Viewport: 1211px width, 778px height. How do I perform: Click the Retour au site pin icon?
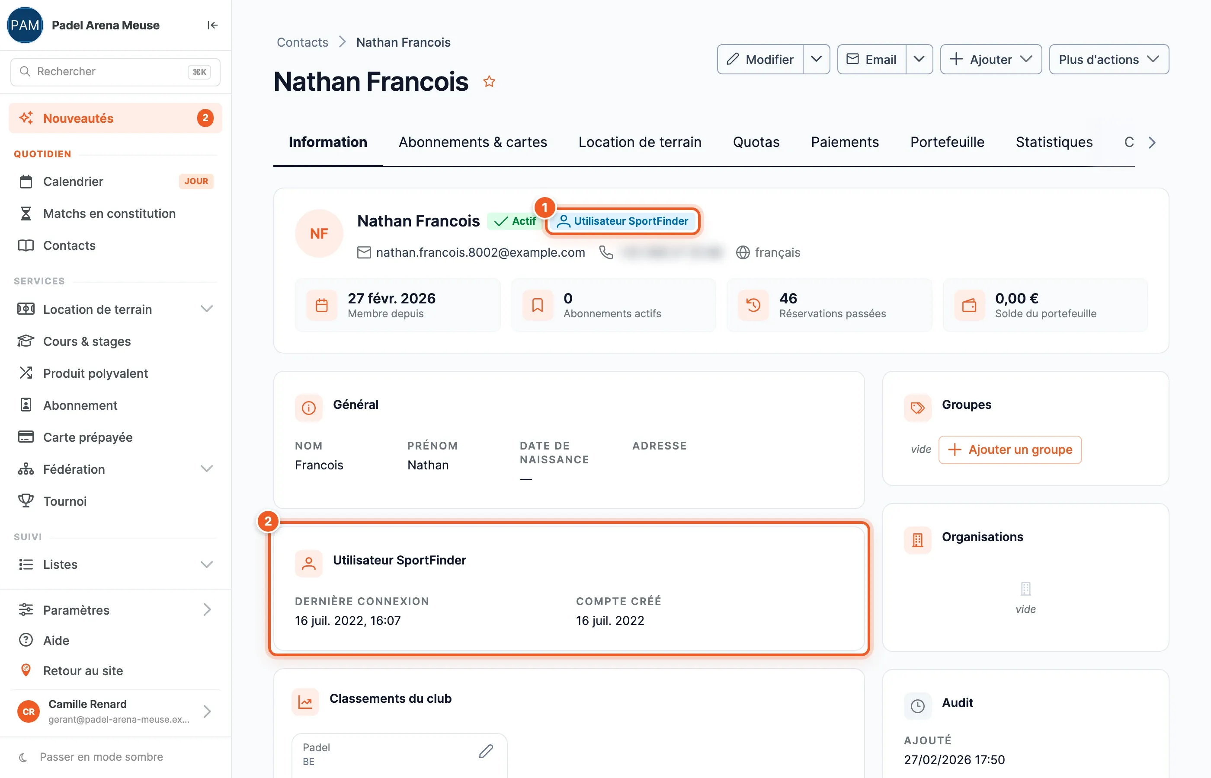point(26,670)
